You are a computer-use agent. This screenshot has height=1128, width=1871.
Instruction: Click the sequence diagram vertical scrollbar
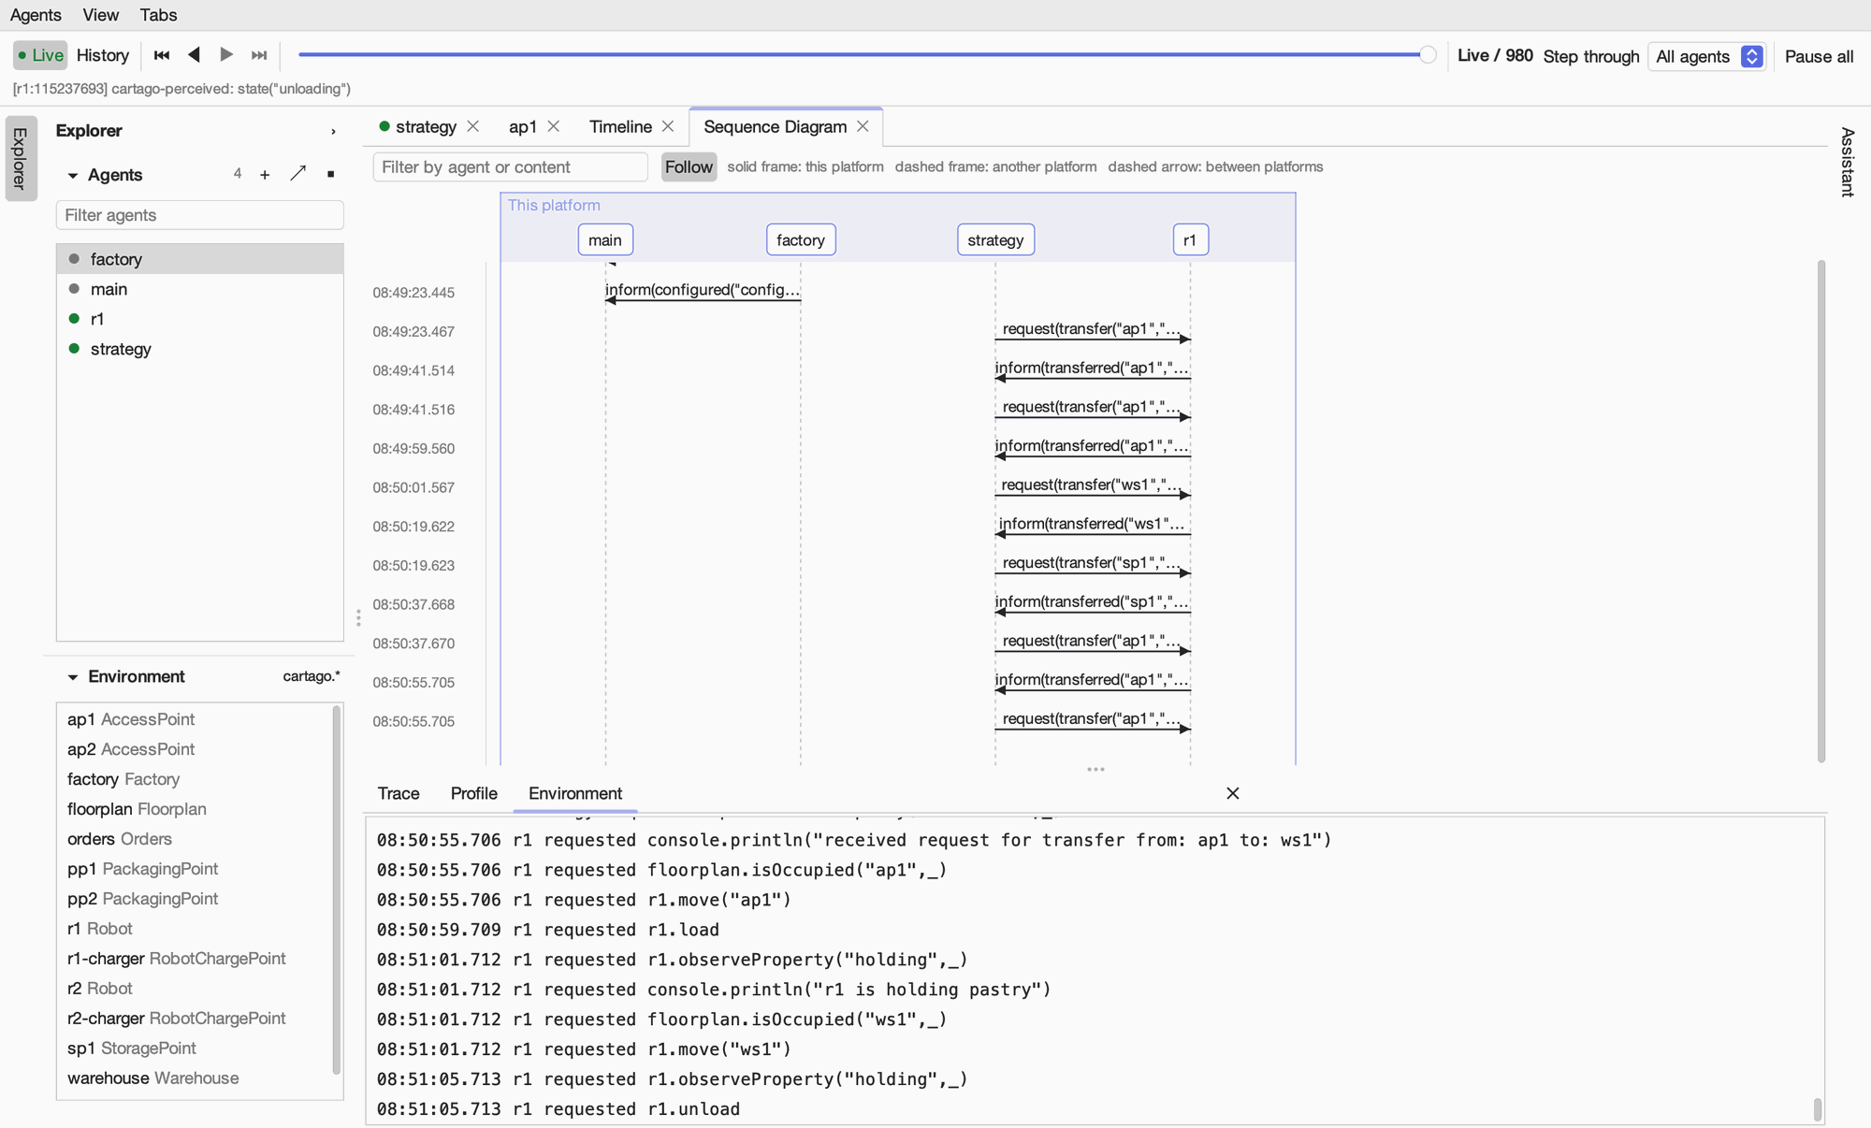(x=1821, y=512)
